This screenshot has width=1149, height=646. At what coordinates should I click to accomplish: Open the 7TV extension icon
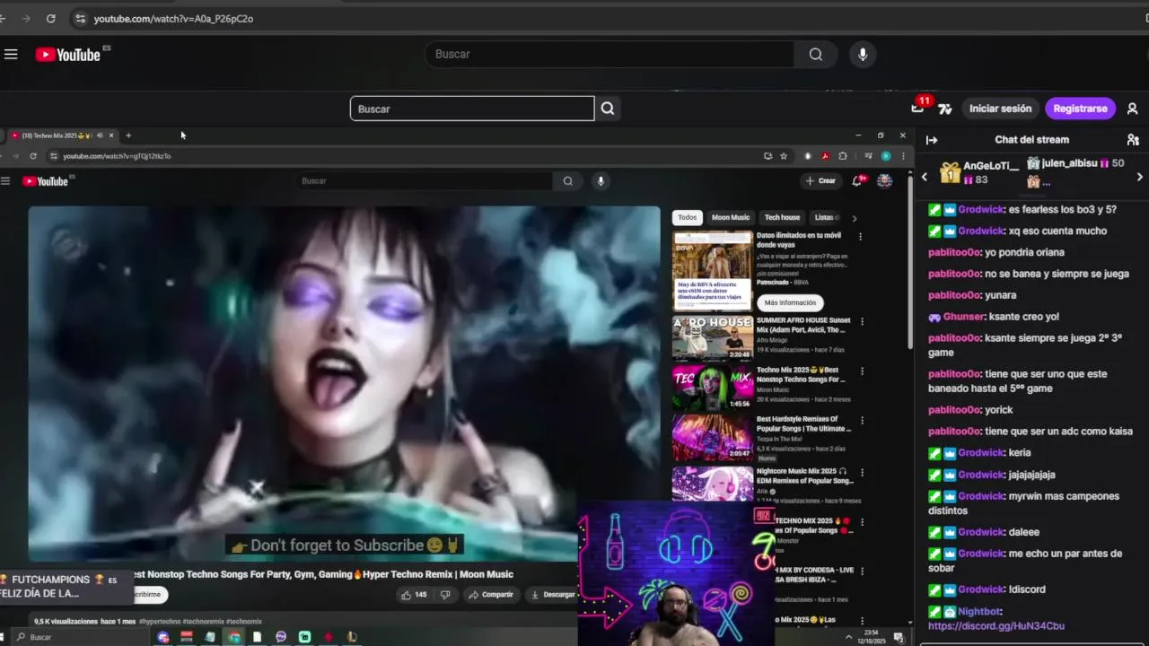(944, 109)
